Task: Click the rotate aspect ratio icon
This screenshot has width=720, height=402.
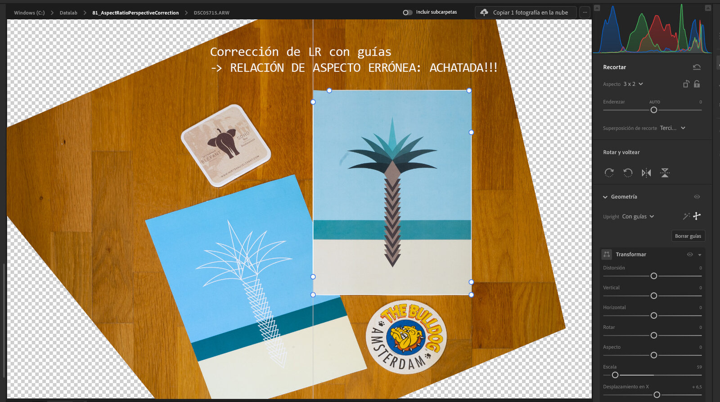Action: click(686, 84)
